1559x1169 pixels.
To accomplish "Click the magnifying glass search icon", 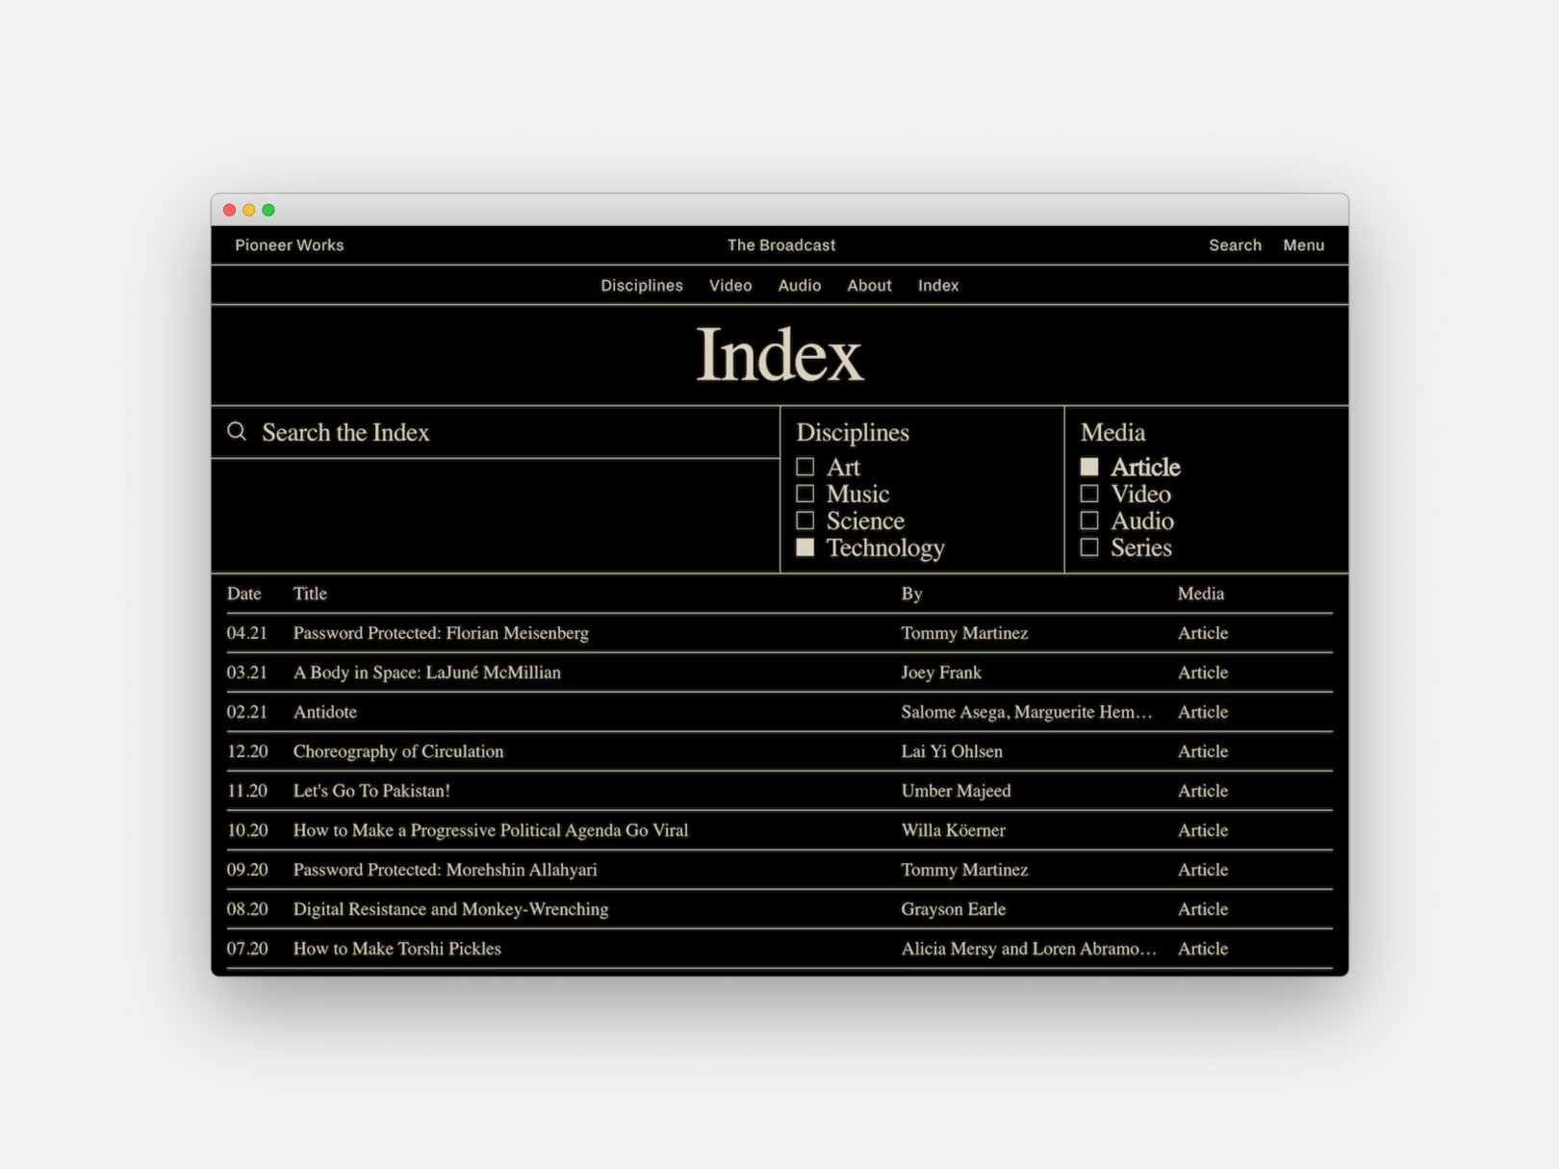I will (x=237, y=432).
